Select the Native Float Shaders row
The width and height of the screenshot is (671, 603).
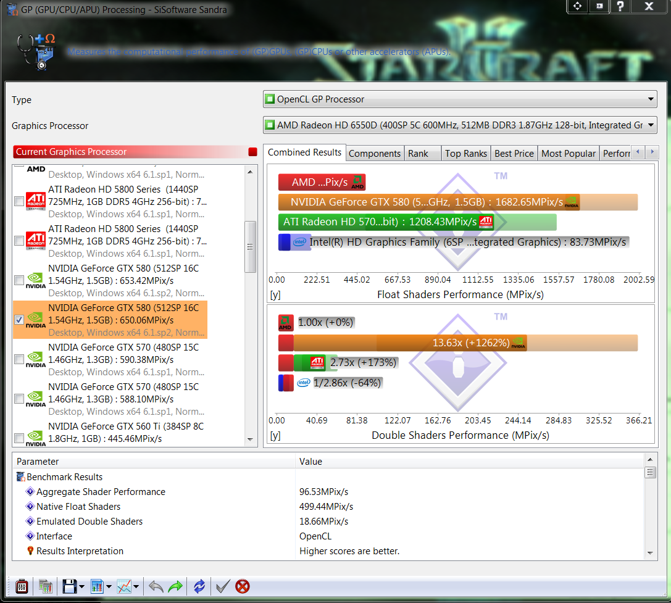328,507
